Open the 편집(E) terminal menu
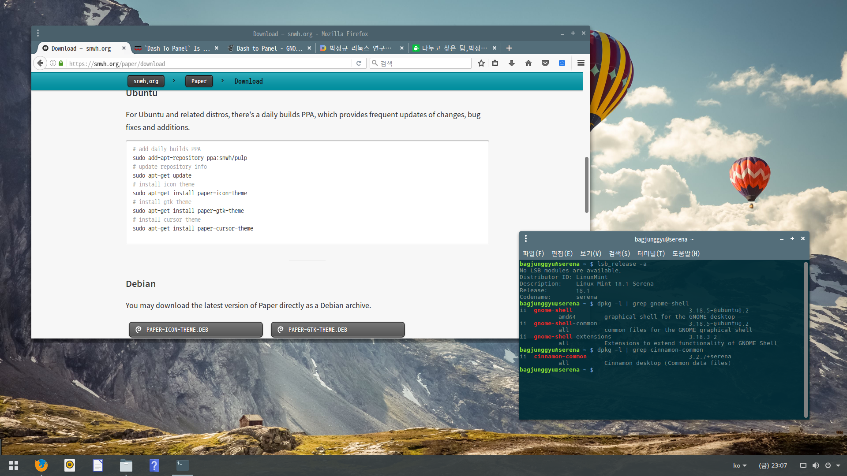Image resolution: width=847 pixels, height=476 pixels. [x=562, y=253]
